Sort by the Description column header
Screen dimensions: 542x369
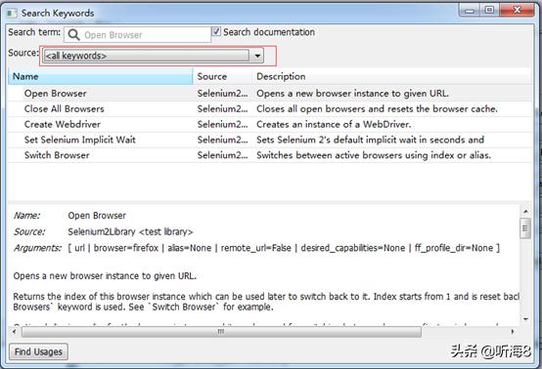pos(392,76)
